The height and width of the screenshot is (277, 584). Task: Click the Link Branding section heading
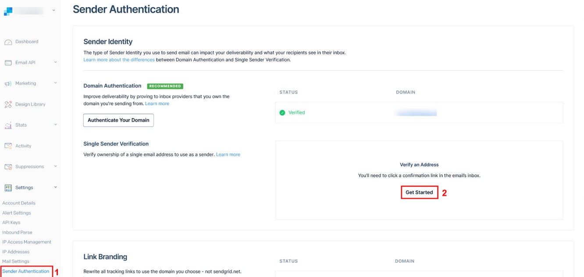click(105, 257)
